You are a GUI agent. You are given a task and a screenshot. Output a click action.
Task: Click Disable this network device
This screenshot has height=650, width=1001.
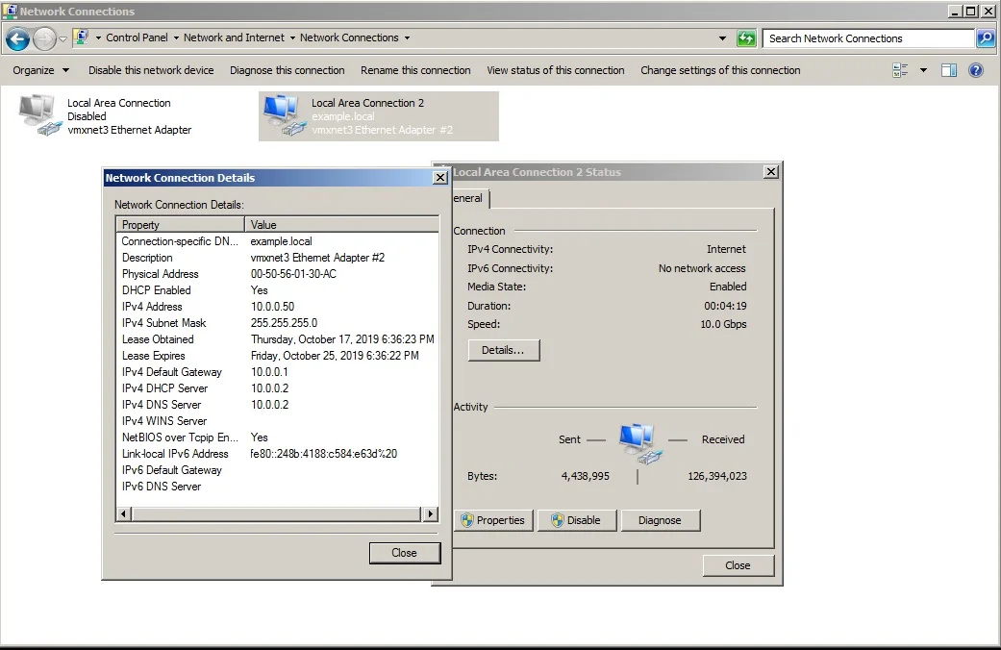click(x=151, y=70)
